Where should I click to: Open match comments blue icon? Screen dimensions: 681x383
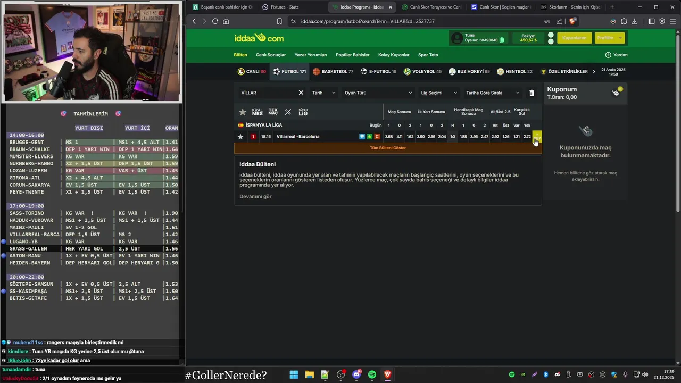pos(362,137)
